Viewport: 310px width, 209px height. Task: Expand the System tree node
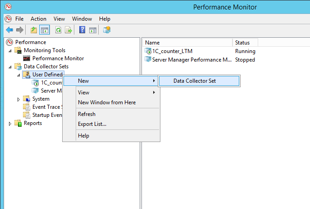tap(19, 99)
